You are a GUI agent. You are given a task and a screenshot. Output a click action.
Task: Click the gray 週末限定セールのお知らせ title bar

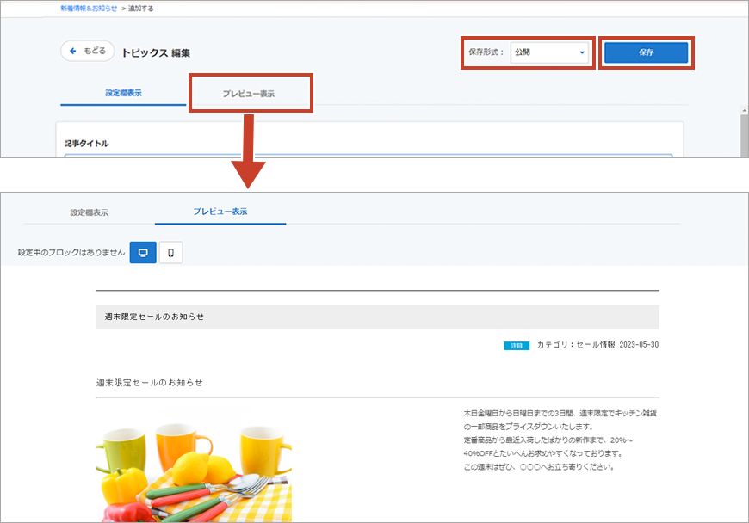click(x=377, y=317)
